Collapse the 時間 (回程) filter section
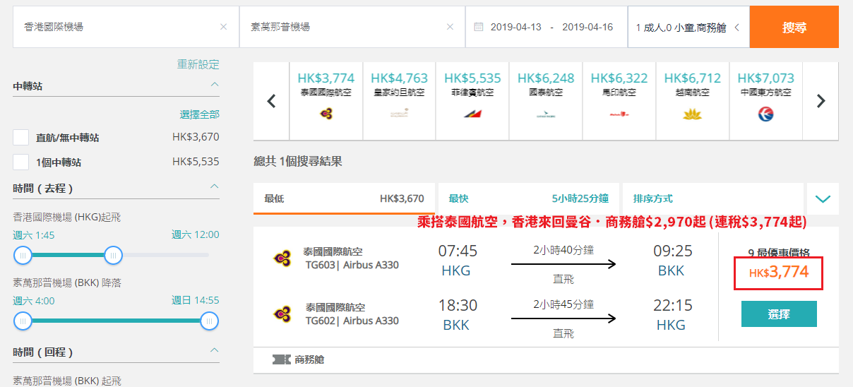853x387 pixels. pos(215,350)
